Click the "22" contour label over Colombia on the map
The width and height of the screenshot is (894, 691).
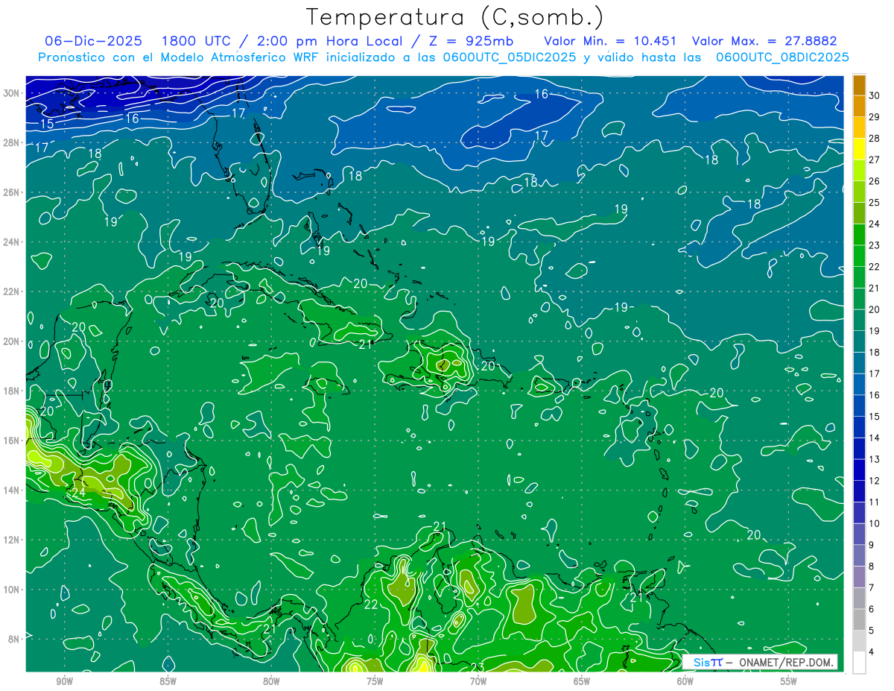[371, 604]
